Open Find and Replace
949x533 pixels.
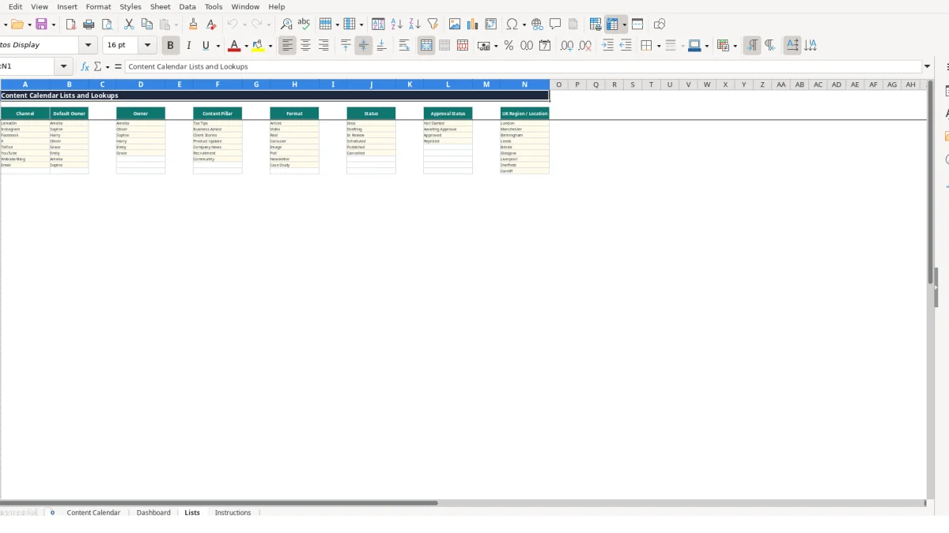pos(286,24)
